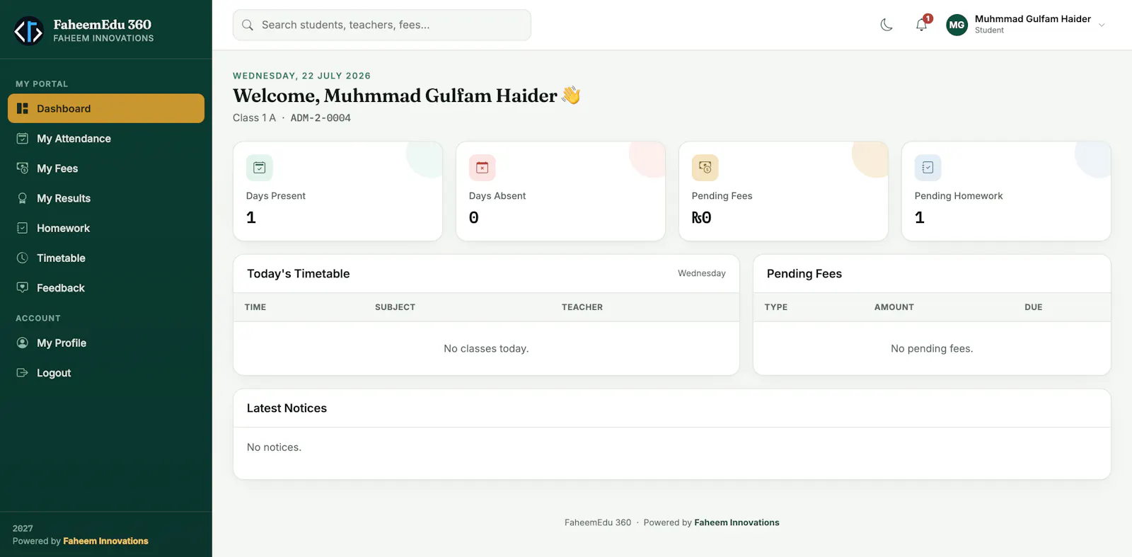
Task: Expand the user account dropdown chevron
Action: click(1102, 25)
